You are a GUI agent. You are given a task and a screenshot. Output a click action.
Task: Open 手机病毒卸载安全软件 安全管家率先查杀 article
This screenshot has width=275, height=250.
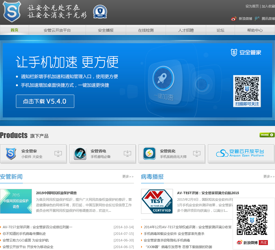(x=174, y=234)
